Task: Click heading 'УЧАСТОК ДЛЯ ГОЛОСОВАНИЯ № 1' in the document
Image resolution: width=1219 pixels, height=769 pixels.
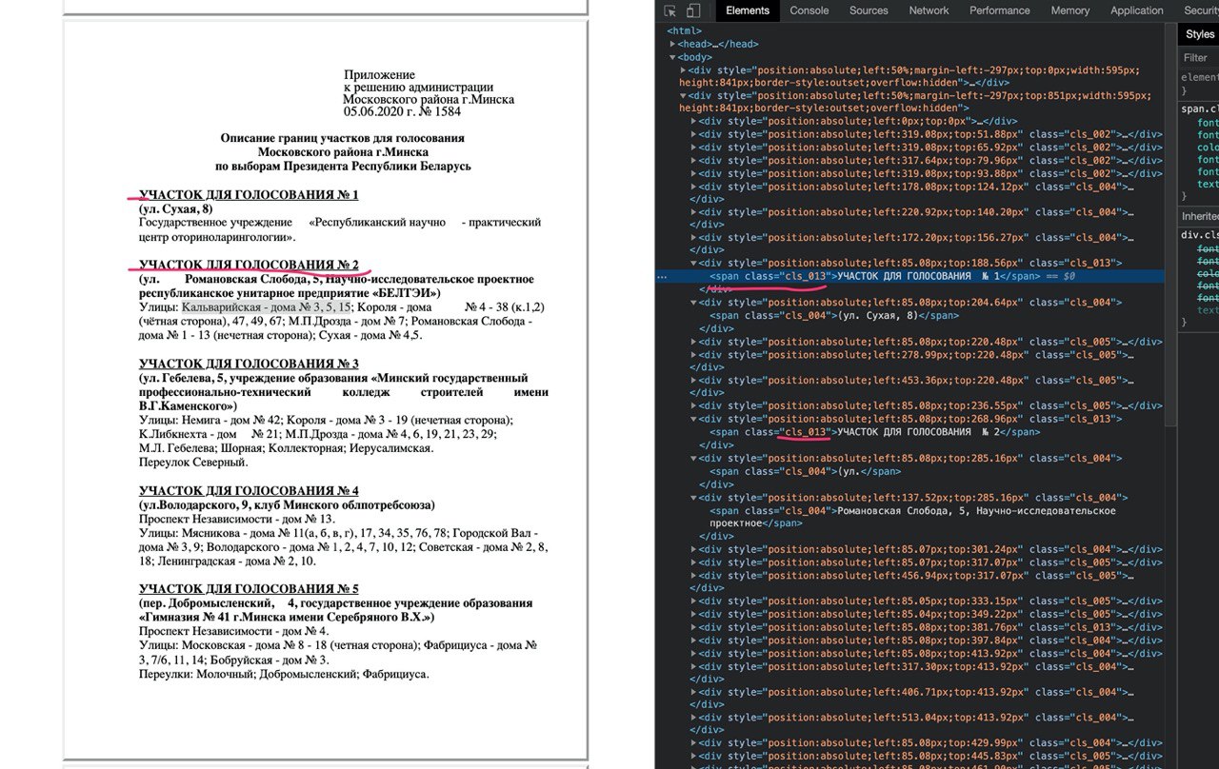Action: [x=249, y=195]
